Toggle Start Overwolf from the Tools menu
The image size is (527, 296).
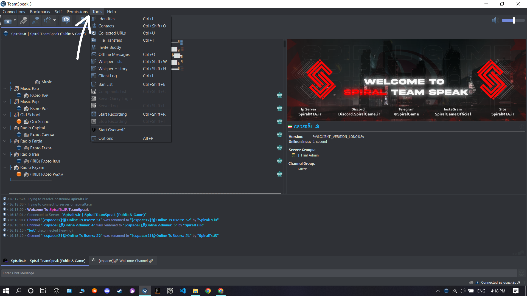pyautogui.click(x=111, y=130)
